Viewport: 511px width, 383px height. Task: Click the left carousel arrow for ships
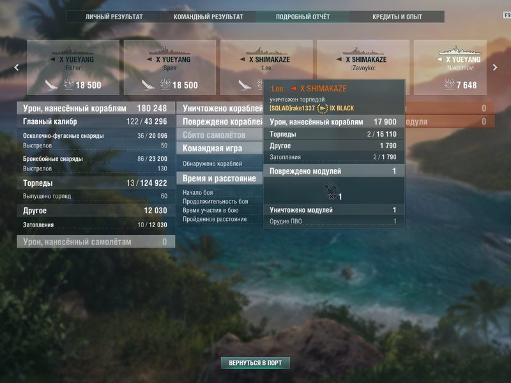click(x=17, y=68)
